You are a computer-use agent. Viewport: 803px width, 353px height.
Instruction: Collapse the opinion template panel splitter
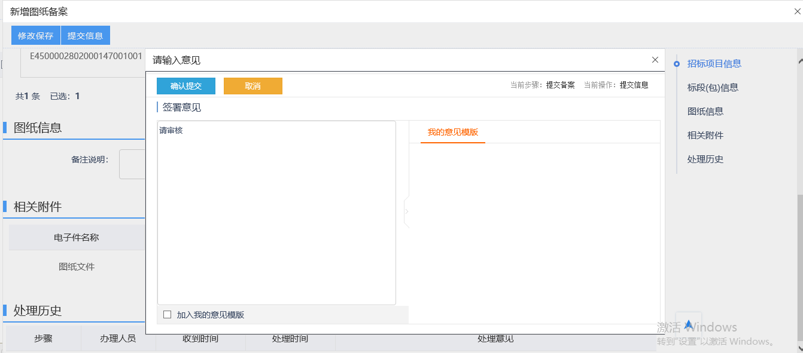(406, 211)
